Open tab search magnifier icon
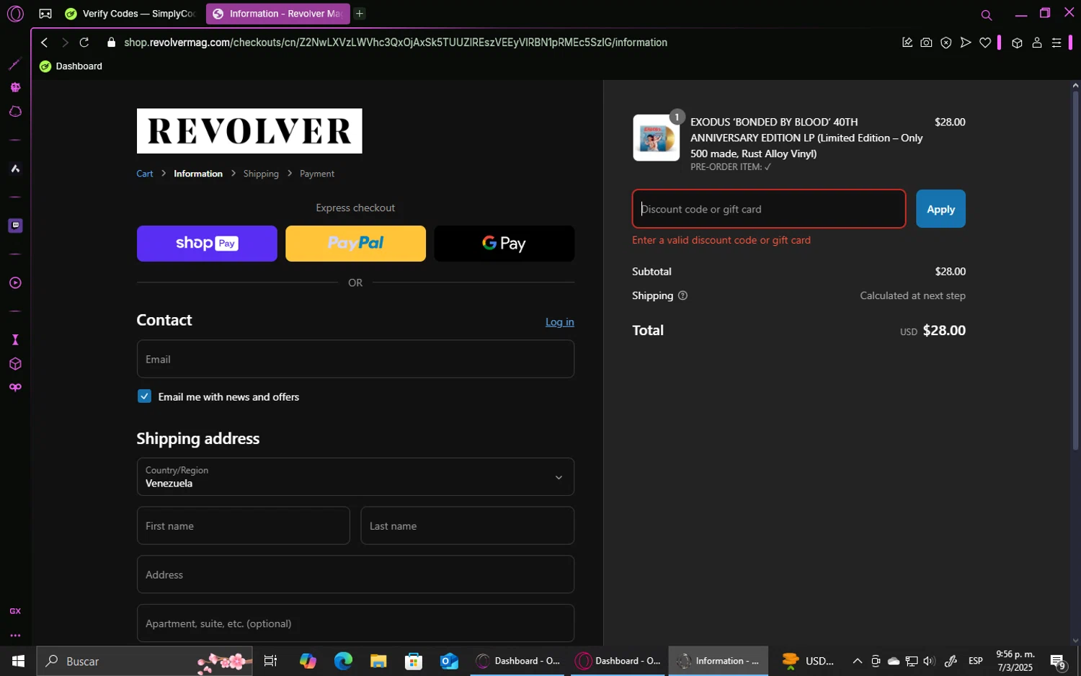Viewport: 1081px width, 676px height. pos(987,14)
